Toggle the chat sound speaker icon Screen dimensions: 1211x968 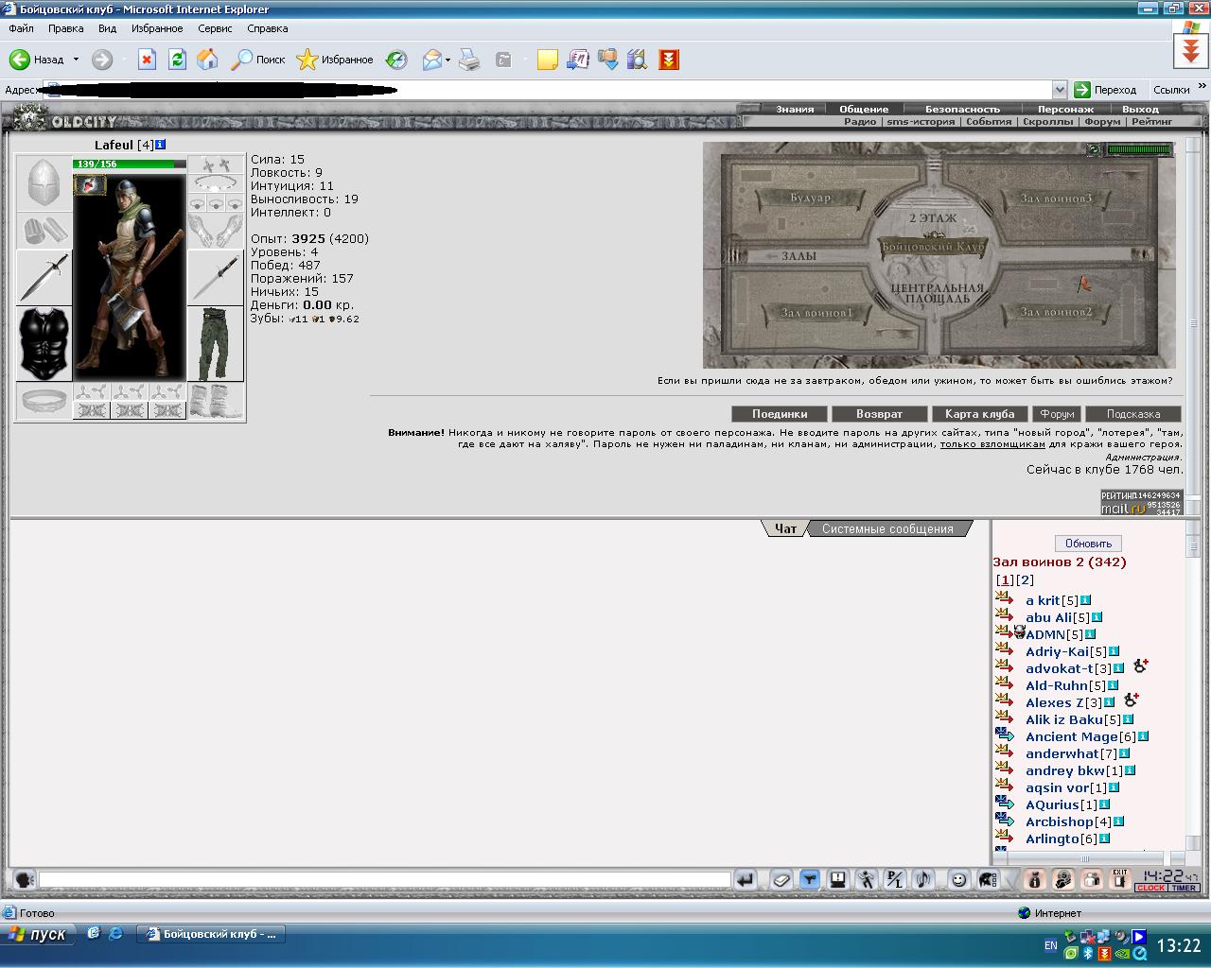point(923,880)
